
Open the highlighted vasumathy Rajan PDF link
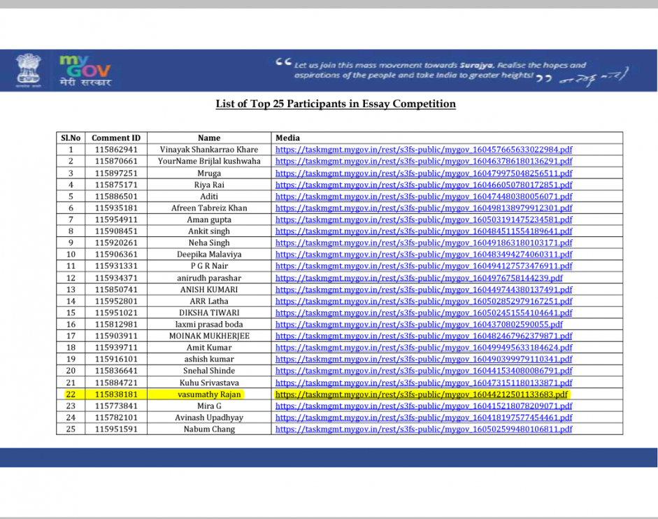click(x=423, y=394)
